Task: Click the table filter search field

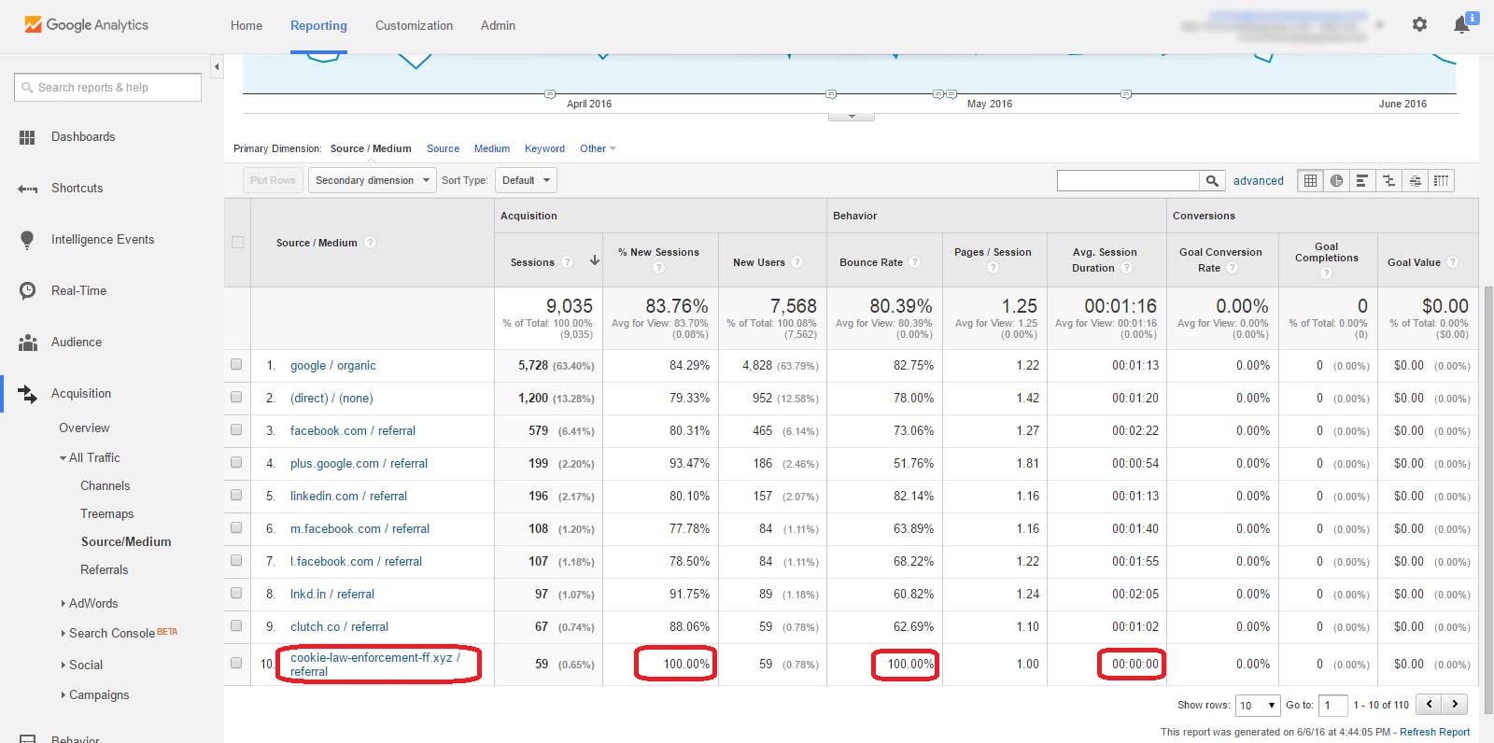Action: pos(1128,181)
